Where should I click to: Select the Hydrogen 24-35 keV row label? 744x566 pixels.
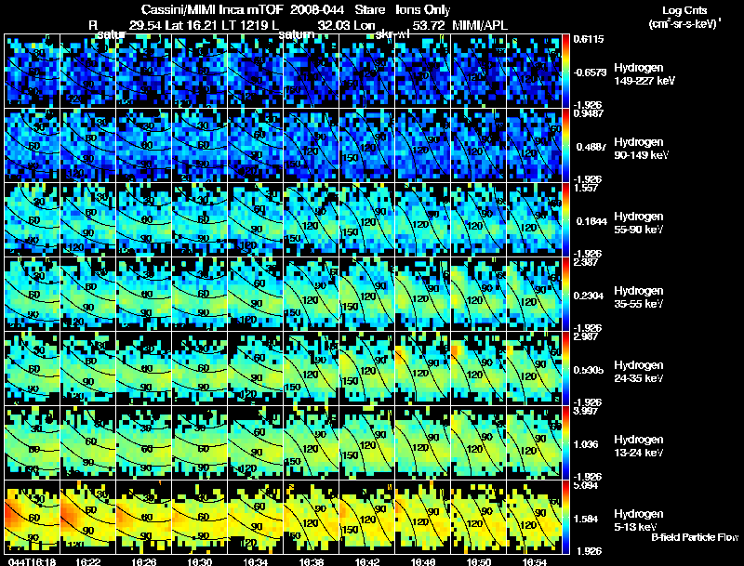coord(639,372)
